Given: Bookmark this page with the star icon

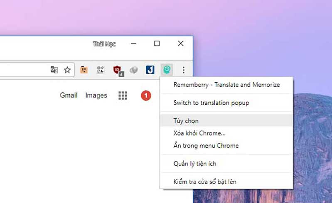Looking at the screenshot, I should pyautogui.click(x=67, y=70).
